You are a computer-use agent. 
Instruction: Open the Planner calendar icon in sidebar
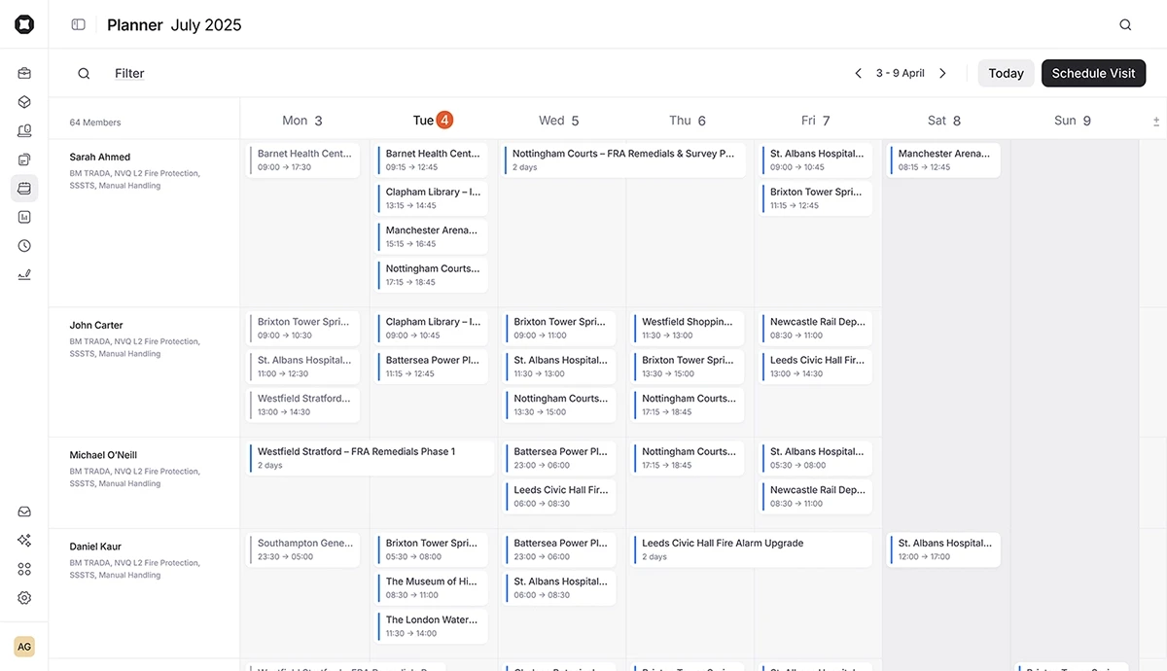pyautogui.click(x=23, y=188)
